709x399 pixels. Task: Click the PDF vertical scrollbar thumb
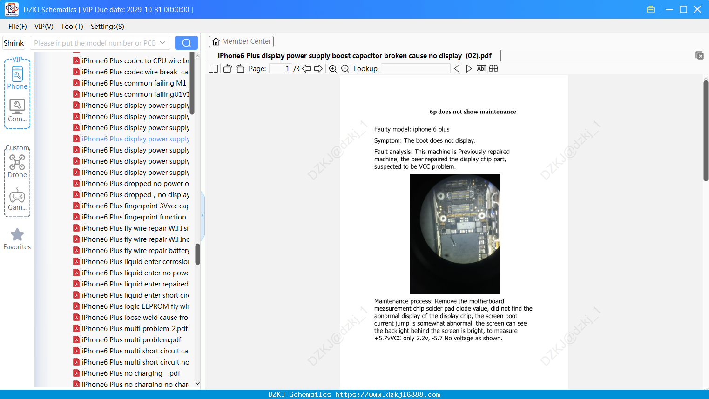(x=706, y=130)
